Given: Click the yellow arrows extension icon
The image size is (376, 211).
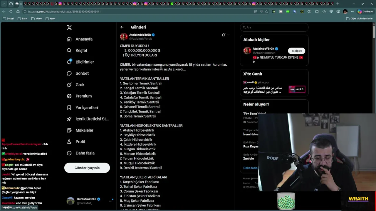Looking at the screenshot, I should 302,11.
